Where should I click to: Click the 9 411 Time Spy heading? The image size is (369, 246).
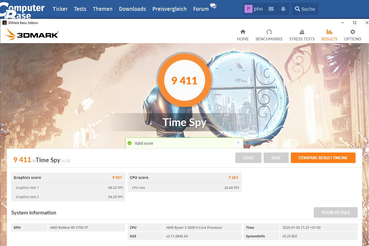(x=42, y=160)
